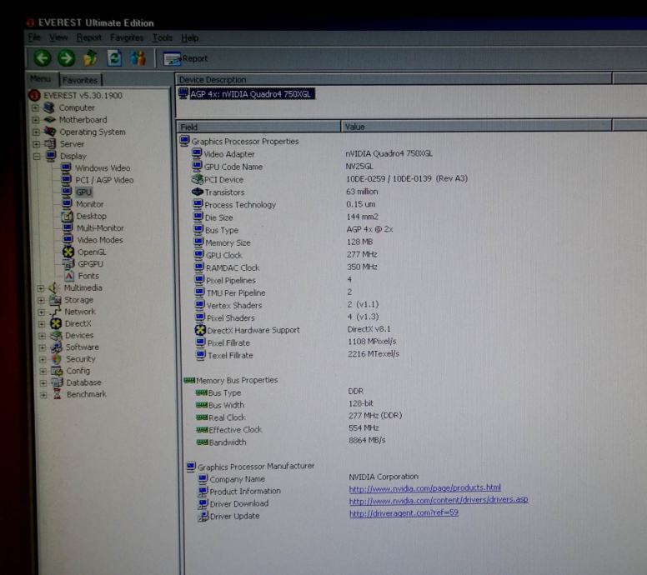This screenshot has width=647, height=575.
Task: Open the View menu
Action: (58, 37)
